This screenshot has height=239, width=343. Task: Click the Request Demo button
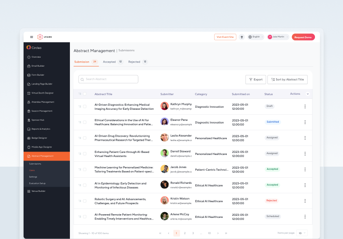[x=303, y=37]
